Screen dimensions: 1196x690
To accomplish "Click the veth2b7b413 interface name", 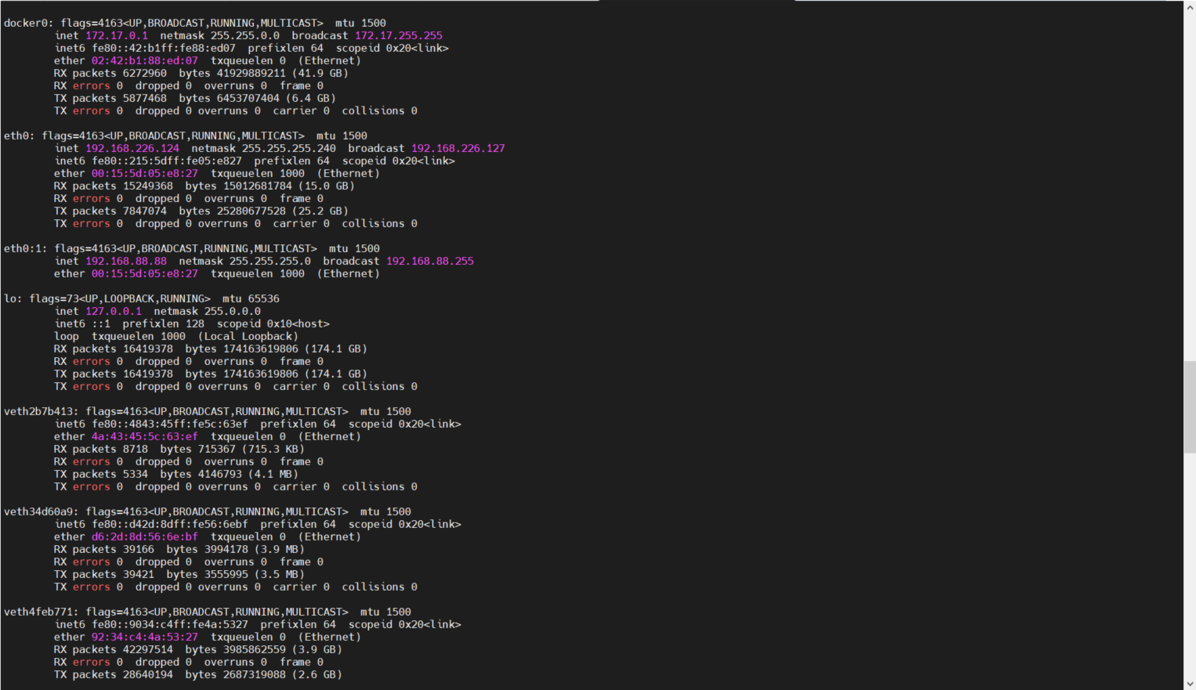I will [x=39, y=412].
